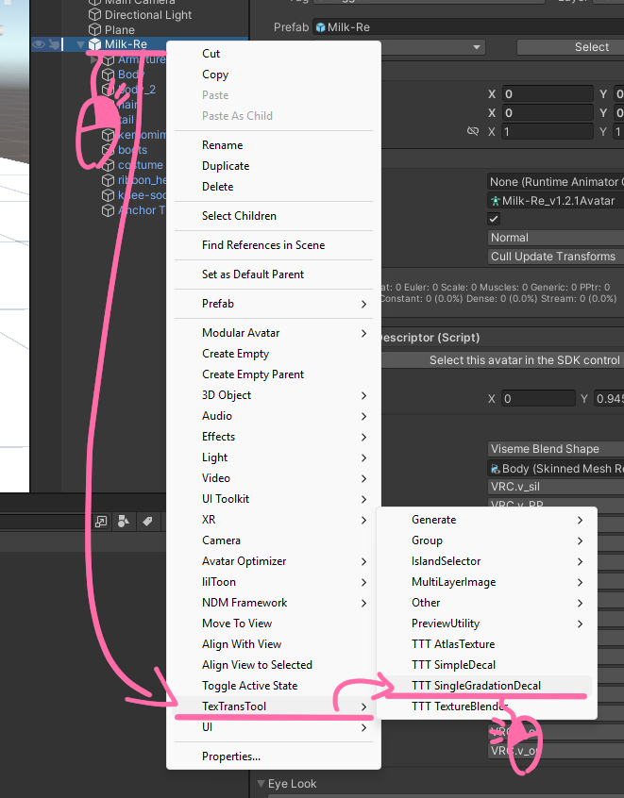Click the open-in-new-window icon in Project toolbar

tap(102, 522)
